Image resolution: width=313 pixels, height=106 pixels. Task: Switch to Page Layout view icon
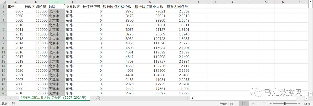[254, 104]
